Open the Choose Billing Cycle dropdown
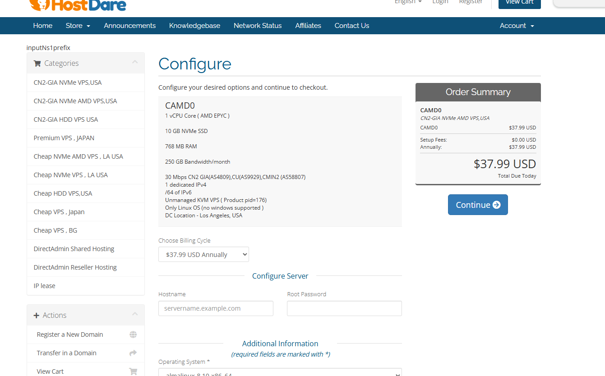This screenshot has width=605, height=376. tap(203, 254)
